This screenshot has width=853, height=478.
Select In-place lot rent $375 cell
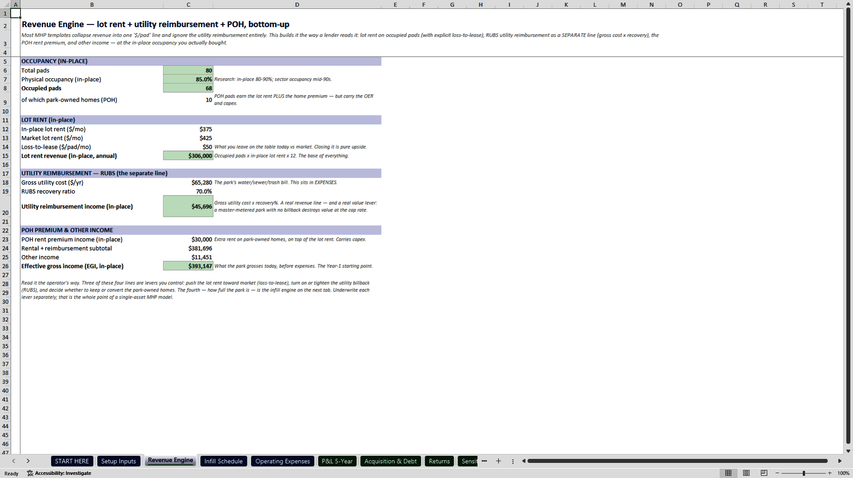188,129
